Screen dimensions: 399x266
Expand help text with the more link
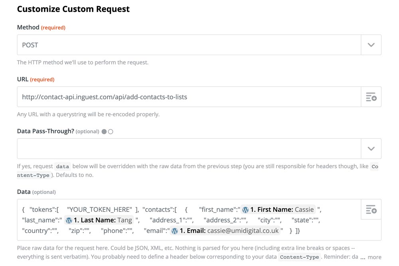coord(374,257)
